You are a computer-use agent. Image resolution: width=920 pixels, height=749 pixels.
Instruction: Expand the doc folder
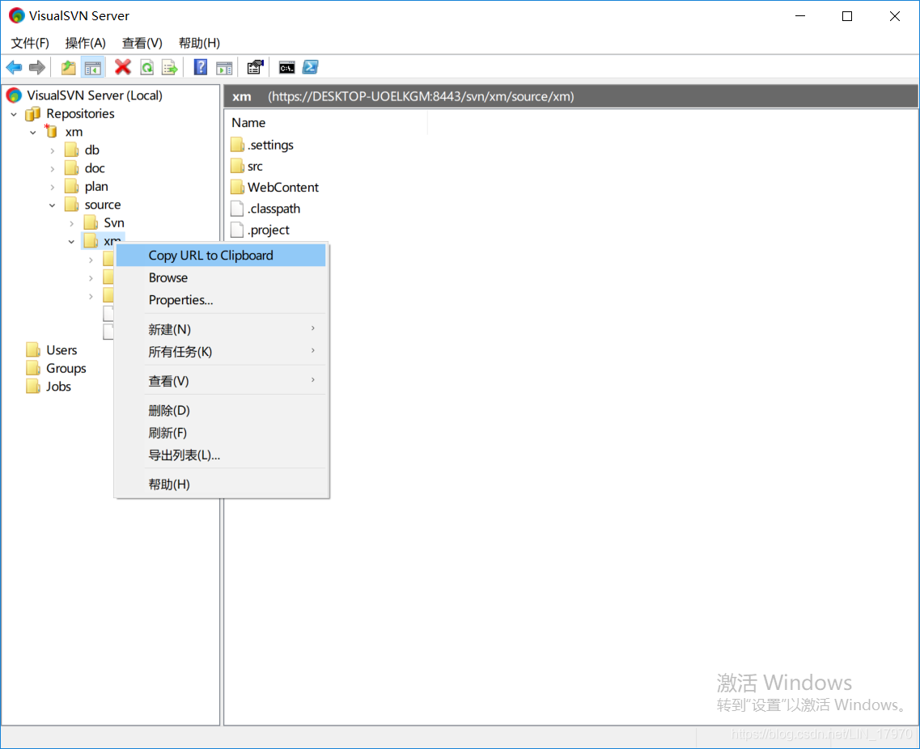point(53,168)
